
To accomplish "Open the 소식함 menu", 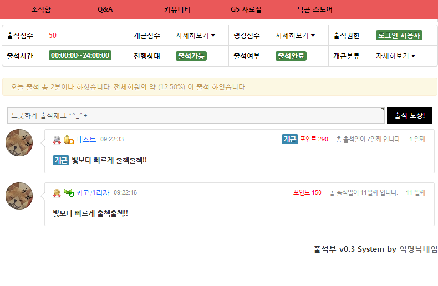I will [x=41, y=9].
